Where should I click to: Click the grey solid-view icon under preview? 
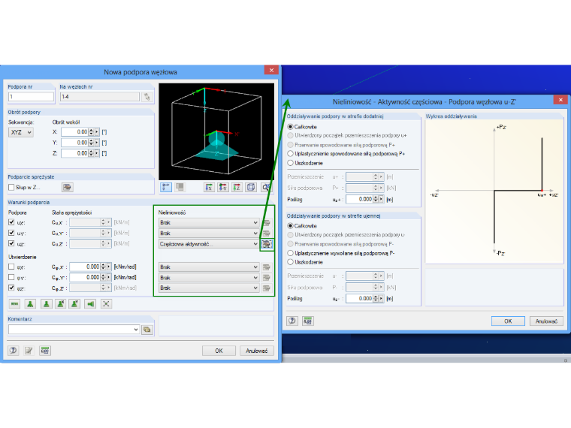180,188
